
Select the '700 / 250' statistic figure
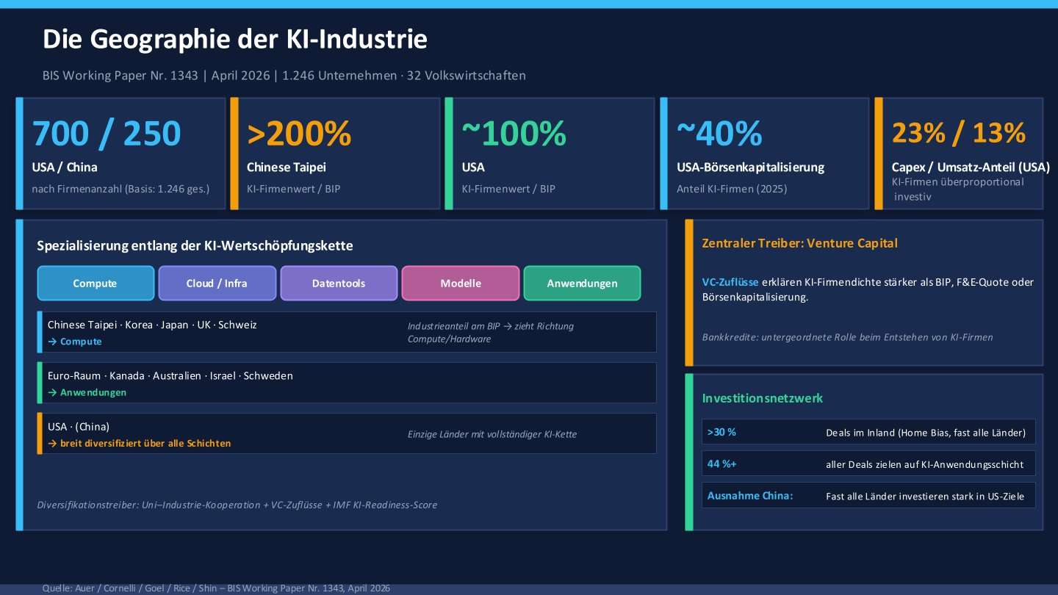[107, 134]
